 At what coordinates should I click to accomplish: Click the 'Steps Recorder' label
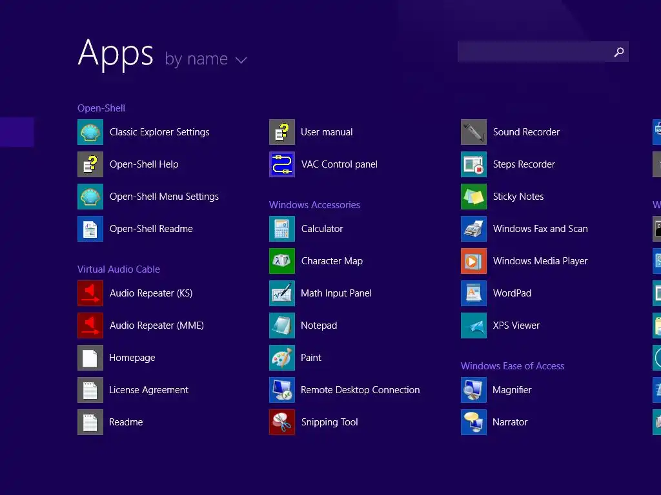tap(524, 164)
